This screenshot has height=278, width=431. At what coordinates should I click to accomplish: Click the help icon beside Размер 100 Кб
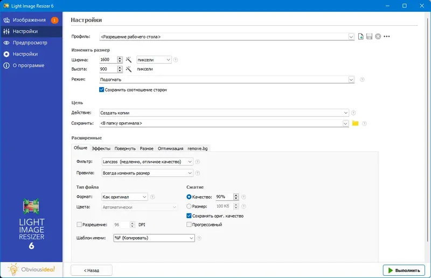[244, 206]
